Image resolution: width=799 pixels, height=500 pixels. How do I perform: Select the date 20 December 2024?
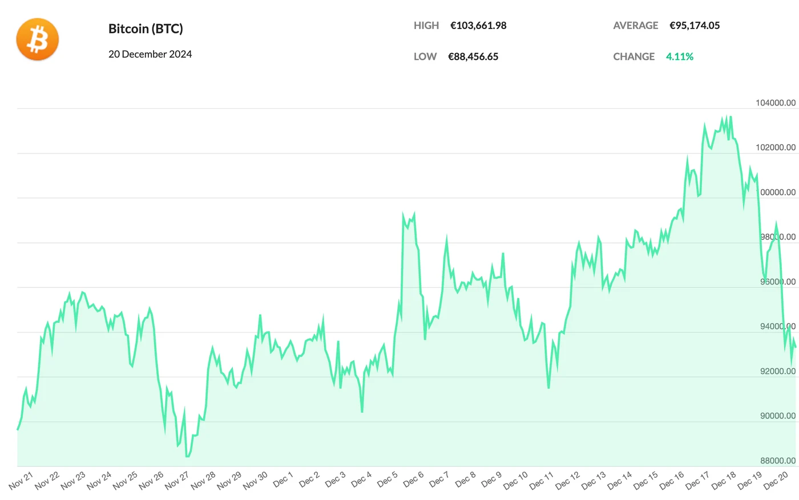point(150,54)
